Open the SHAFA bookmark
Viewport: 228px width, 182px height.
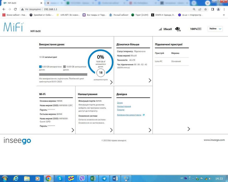pos(163,15)
